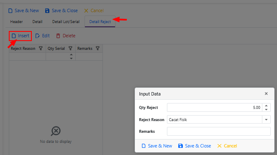277x155 pixels.
Task: Decrement the Qty Reject value
Action: click(x=266, y=110)
